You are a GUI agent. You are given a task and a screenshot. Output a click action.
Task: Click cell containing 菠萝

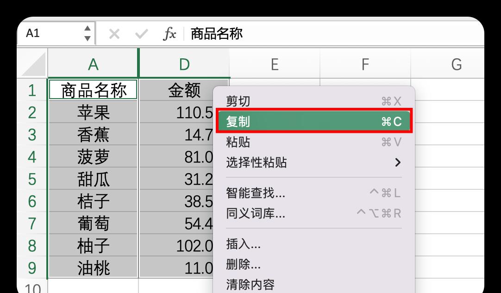click(x=93, y=157)
